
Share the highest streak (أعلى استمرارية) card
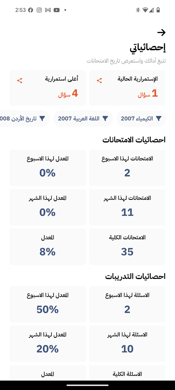tap(19, 80)
